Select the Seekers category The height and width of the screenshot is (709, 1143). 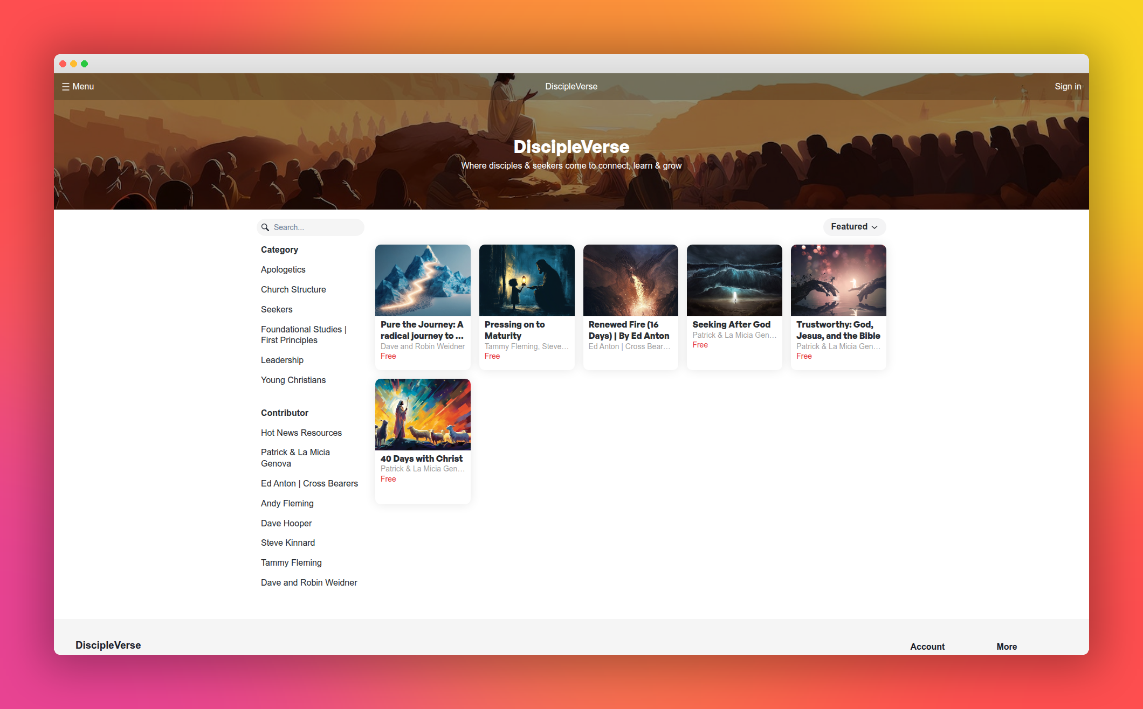[x=277, y=309]
